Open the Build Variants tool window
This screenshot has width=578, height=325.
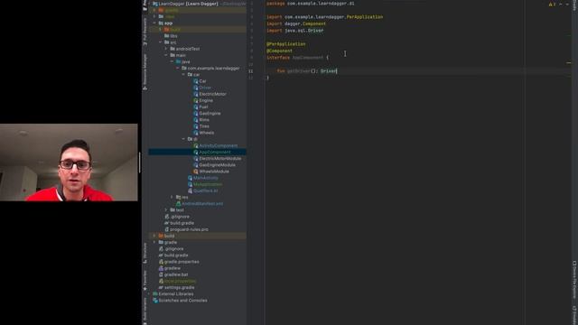(144, 311)
